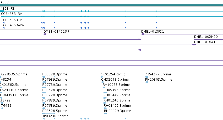223x120 pixels.
Task: Click the DME1-002H20 feature label
Action: (x=206, y=37)
